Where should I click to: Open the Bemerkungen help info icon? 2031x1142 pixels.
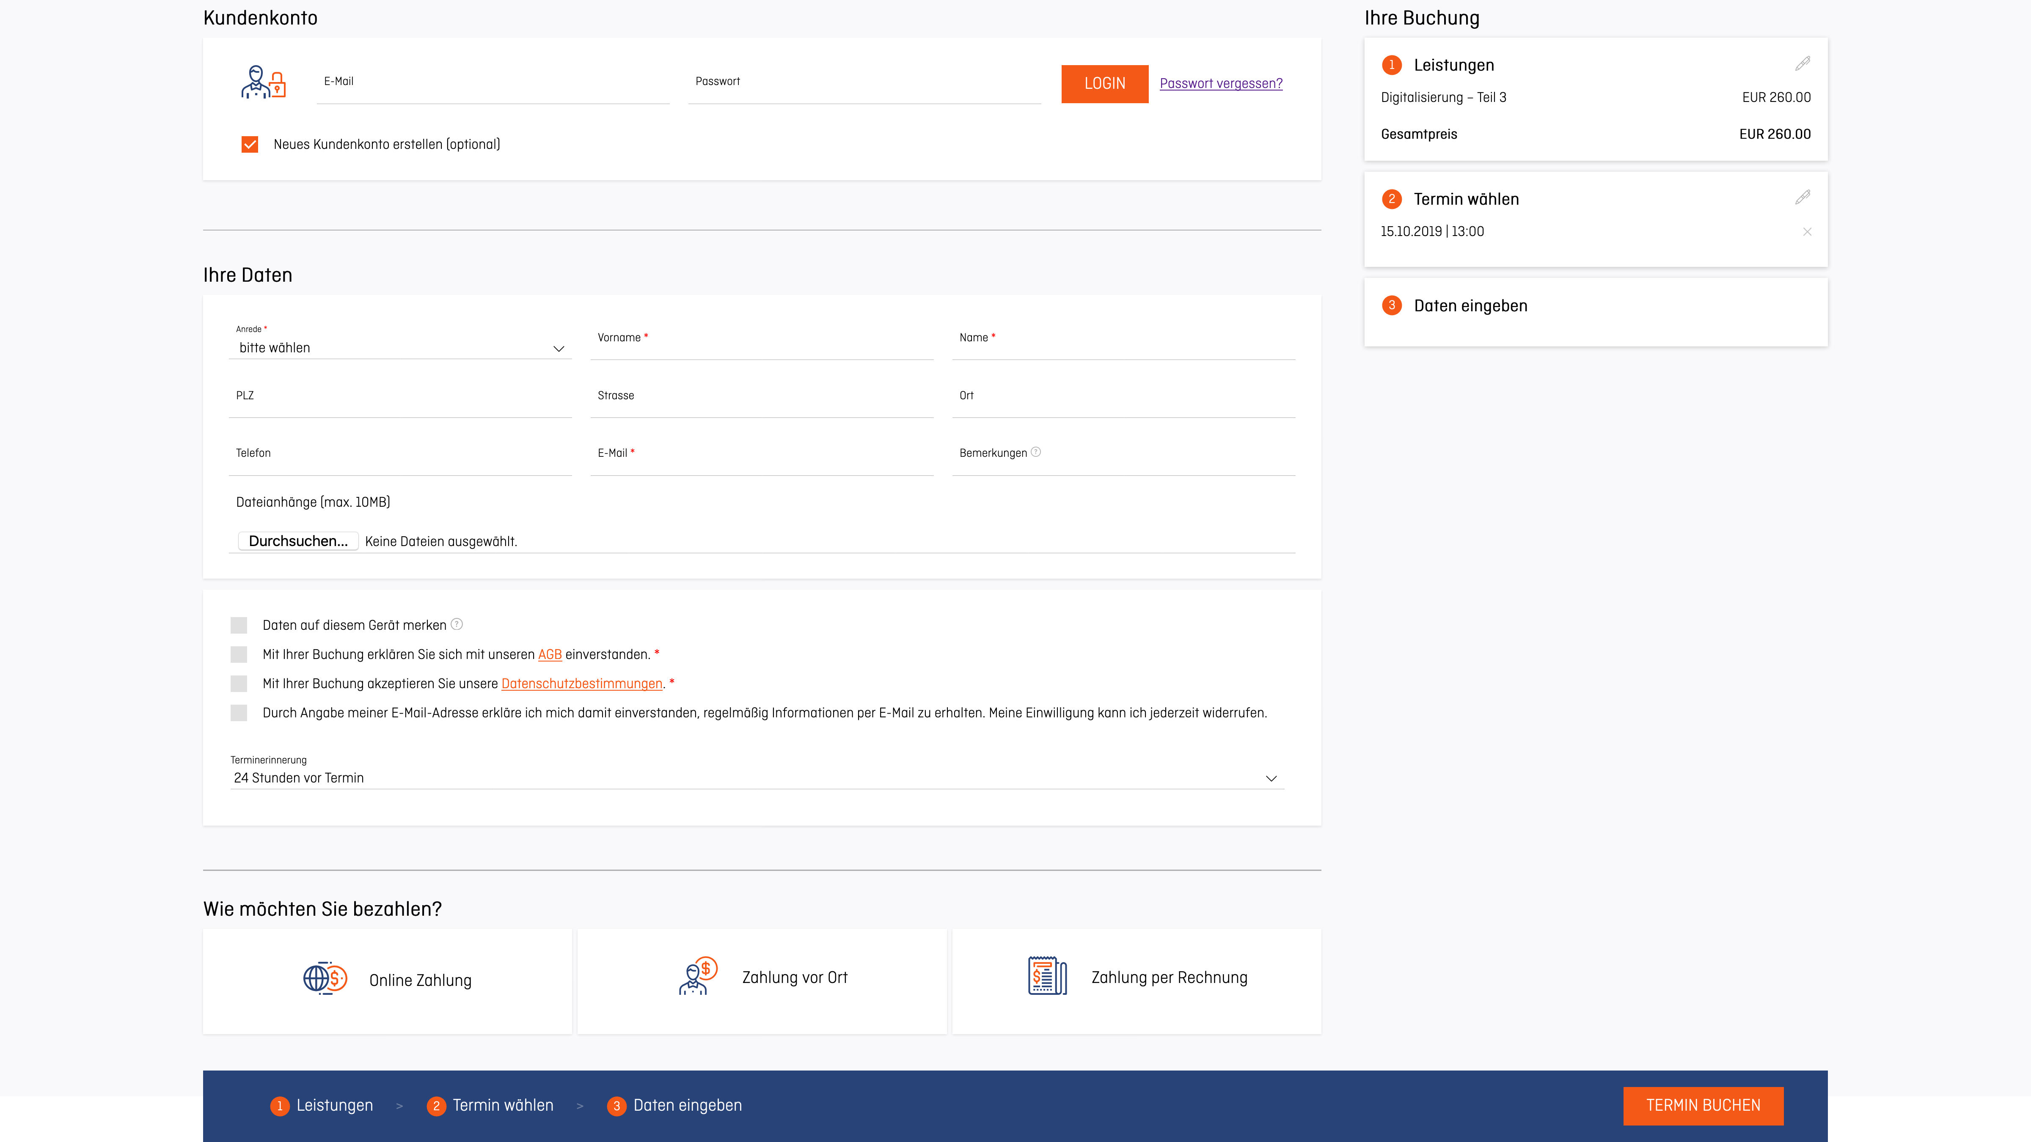pos(1036,452)
